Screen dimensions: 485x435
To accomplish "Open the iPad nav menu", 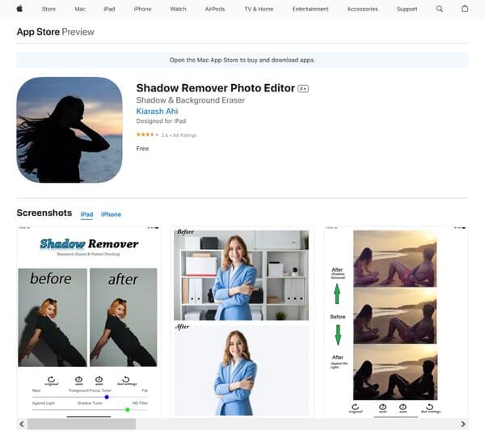I will (109, 9).
